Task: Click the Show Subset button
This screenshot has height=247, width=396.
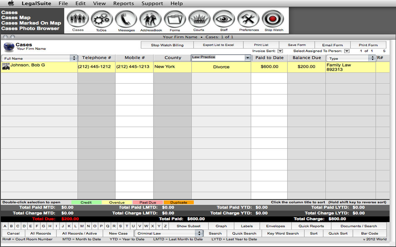Action: click(188, 226)
